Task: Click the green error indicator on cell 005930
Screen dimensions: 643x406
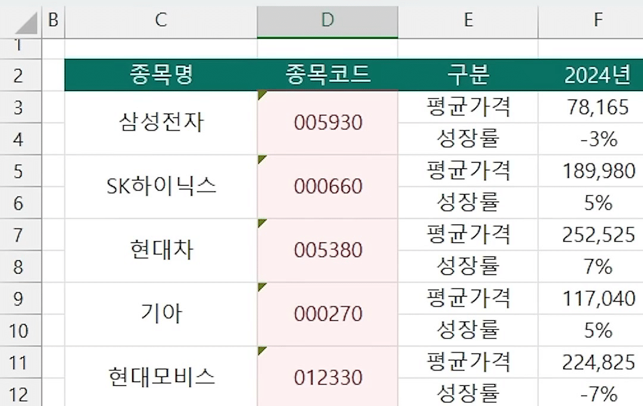Action: pos(261,95)
